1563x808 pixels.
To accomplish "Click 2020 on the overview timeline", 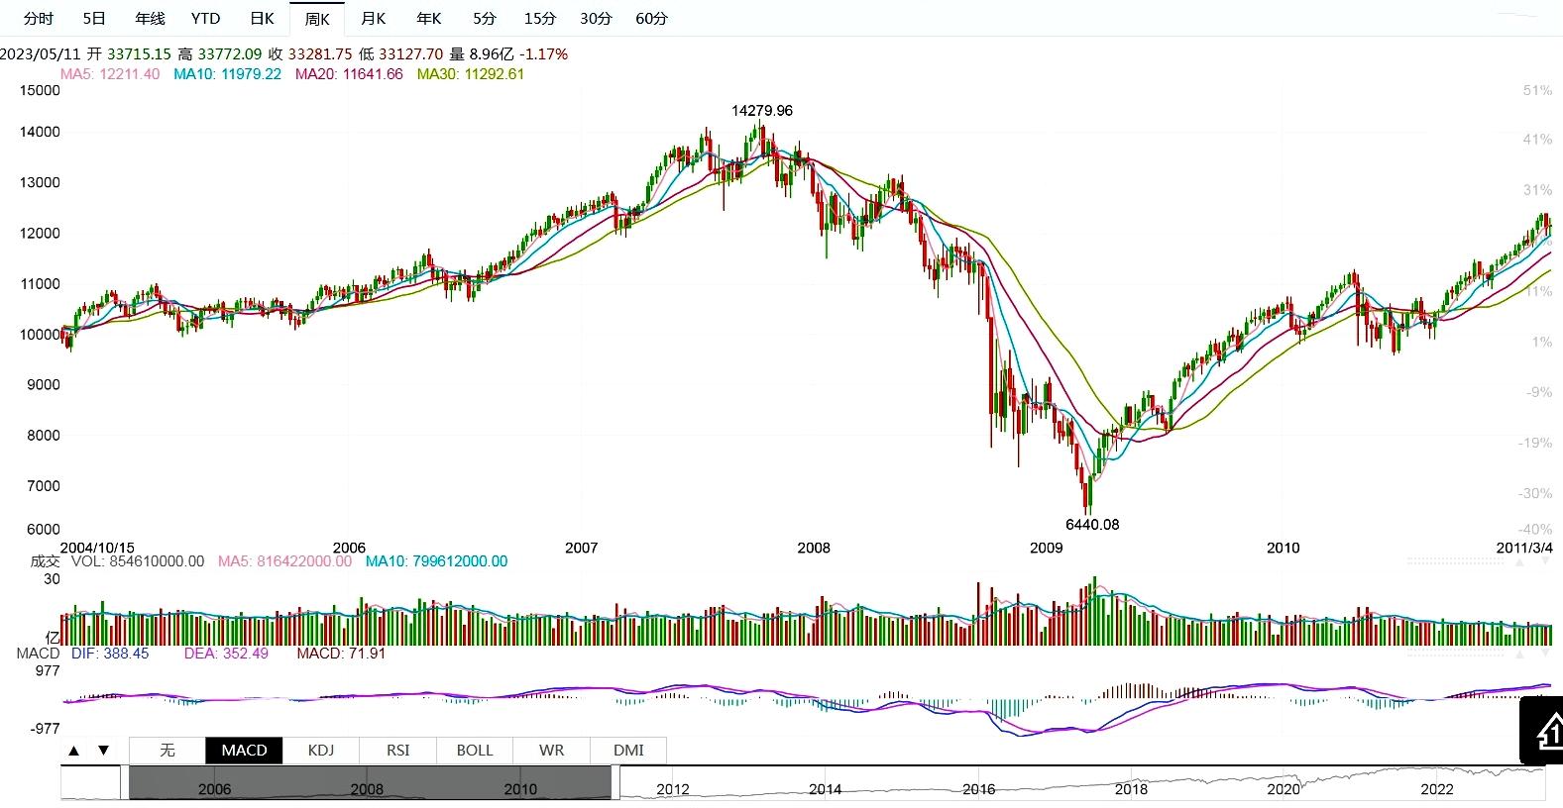I will [1284, 789].
